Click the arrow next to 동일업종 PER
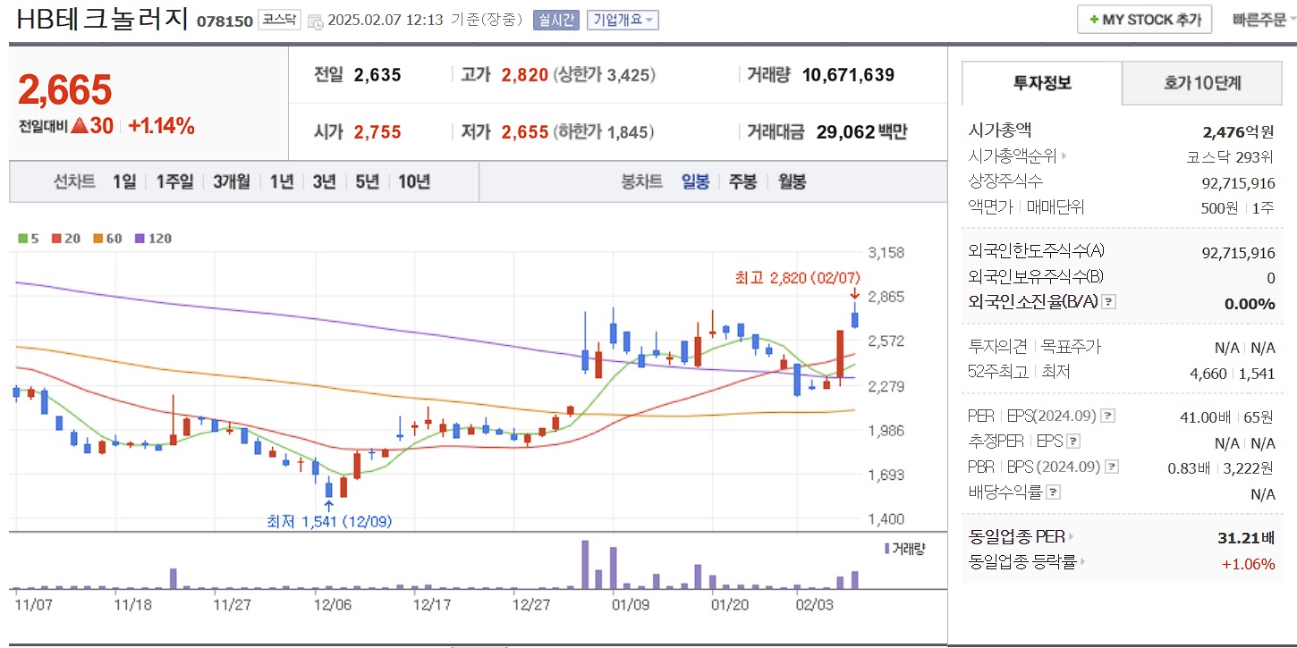 pos(1072,537)
